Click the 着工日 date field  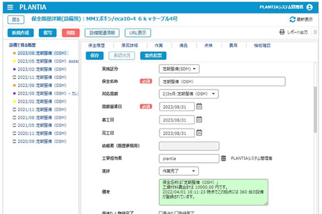point(177,120)
